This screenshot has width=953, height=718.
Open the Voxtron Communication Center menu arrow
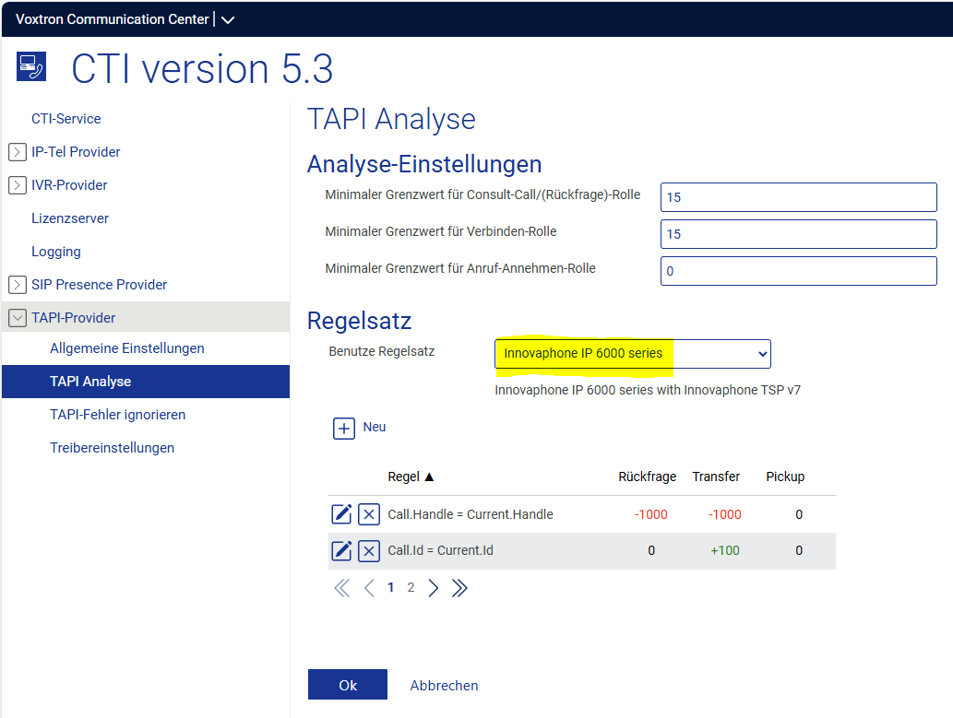(228, 19)
